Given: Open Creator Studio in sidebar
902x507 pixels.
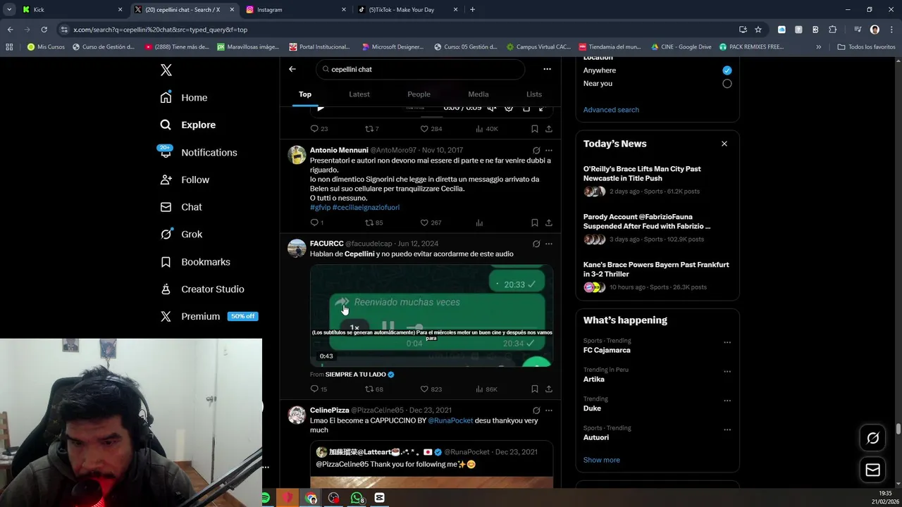Looking at the screenshot, I should (202, 289).
